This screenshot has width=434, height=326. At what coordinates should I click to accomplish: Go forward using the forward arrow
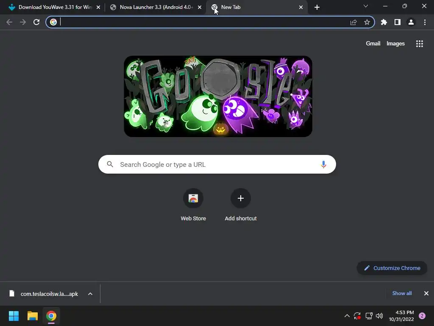(x=23, y=22)
